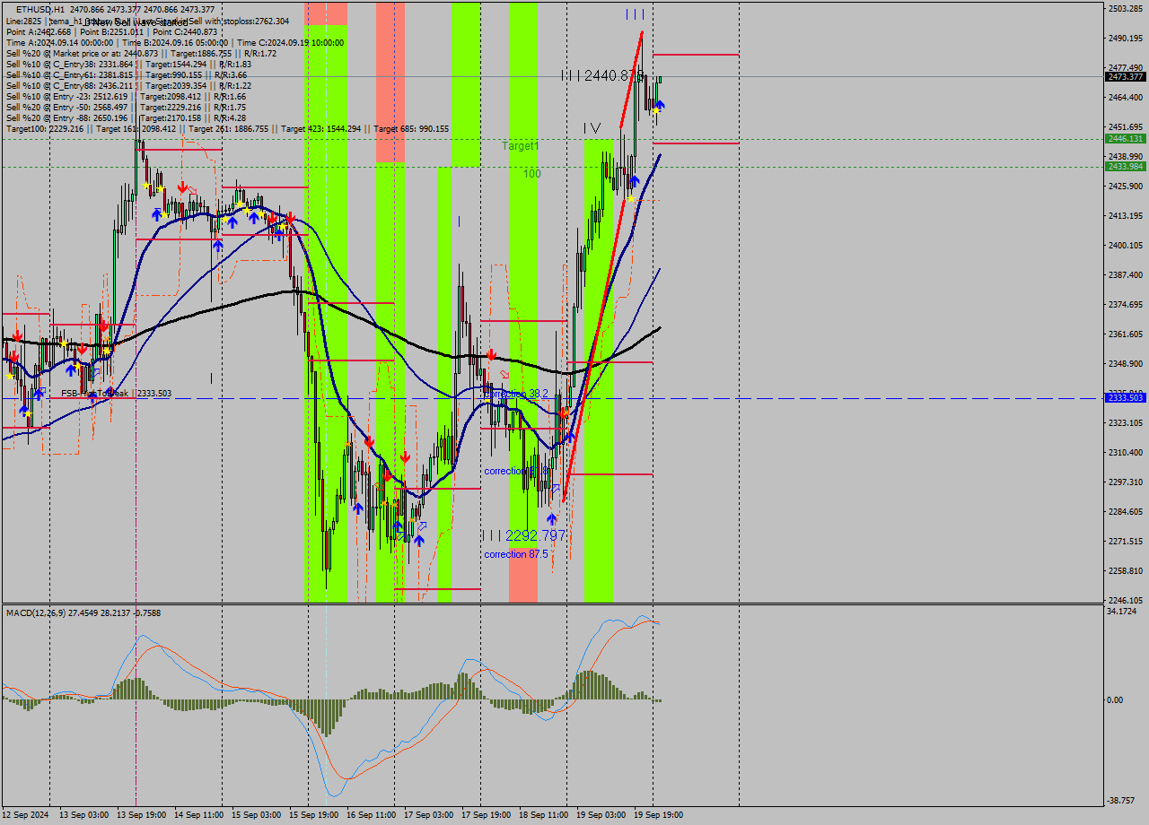The image size is (1149, 825).
Task: Toggle the dashed blue FSB-HighToPeak line
Action: (808, 397)
